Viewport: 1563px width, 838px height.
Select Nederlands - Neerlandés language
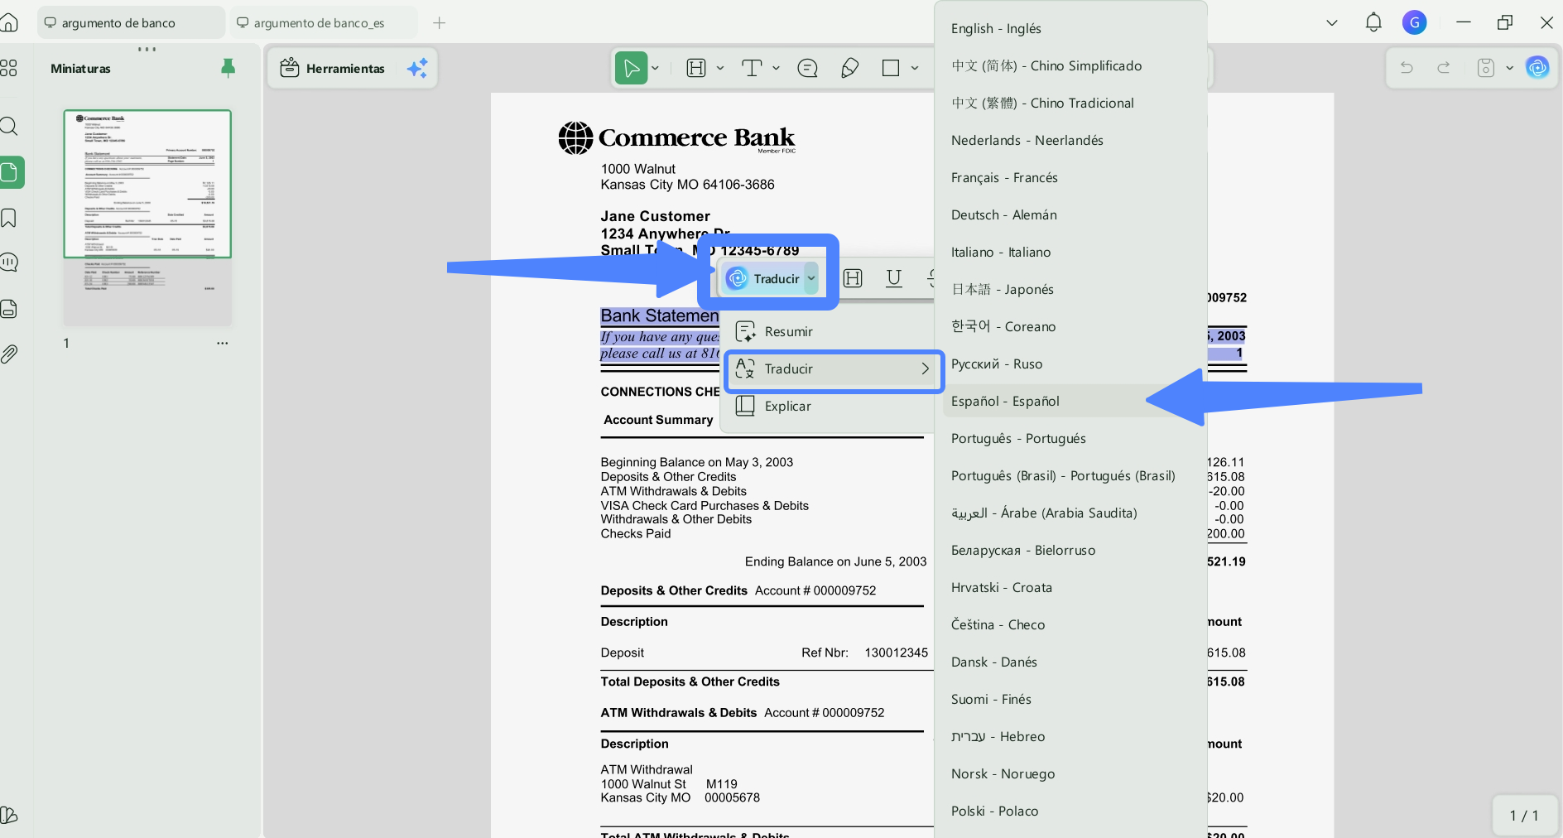click(1070, 140)
